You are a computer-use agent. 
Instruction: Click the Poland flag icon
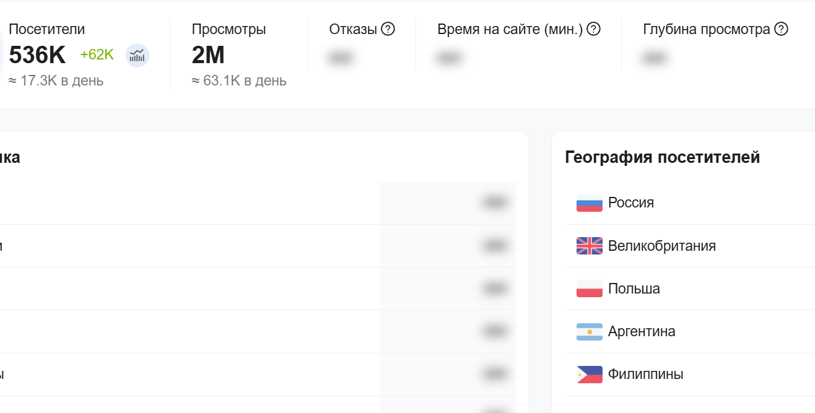588,289
